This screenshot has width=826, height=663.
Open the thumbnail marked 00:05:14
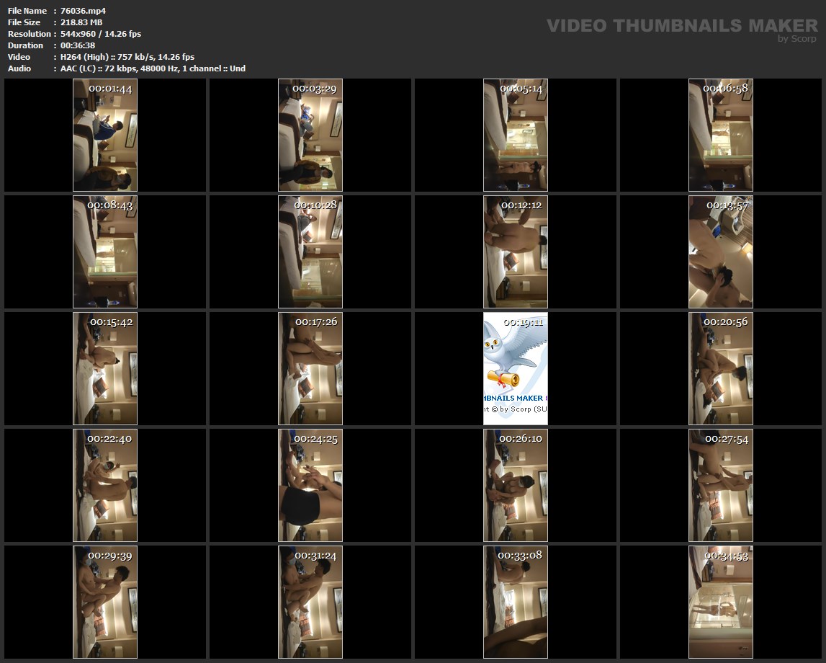[x=516, y=135]
